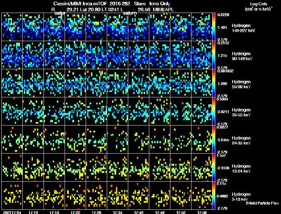Open the 149-227 keV image panel at 17:04
The height and width of the screenshot is (214, 281).
click(12, 27)
